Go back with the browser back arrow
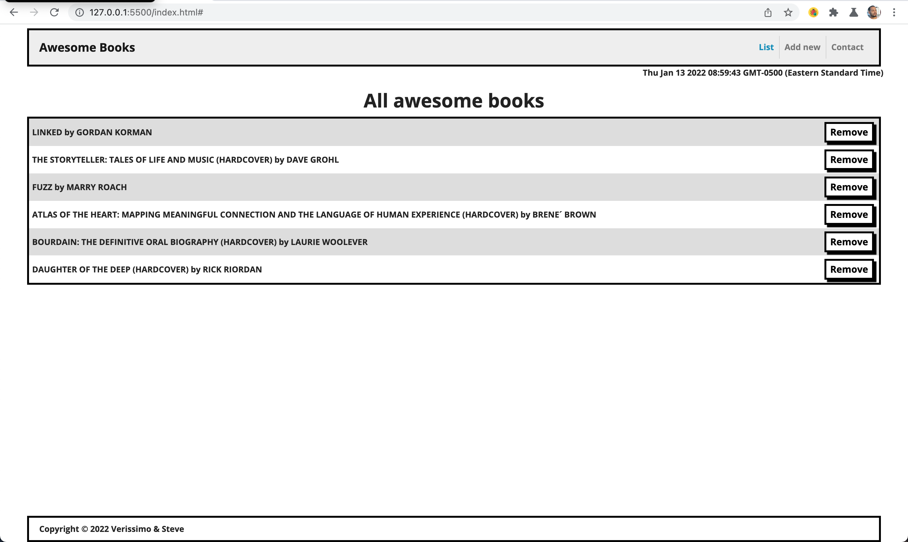Screen dimensions: 908x542 [x=14, y=12]
